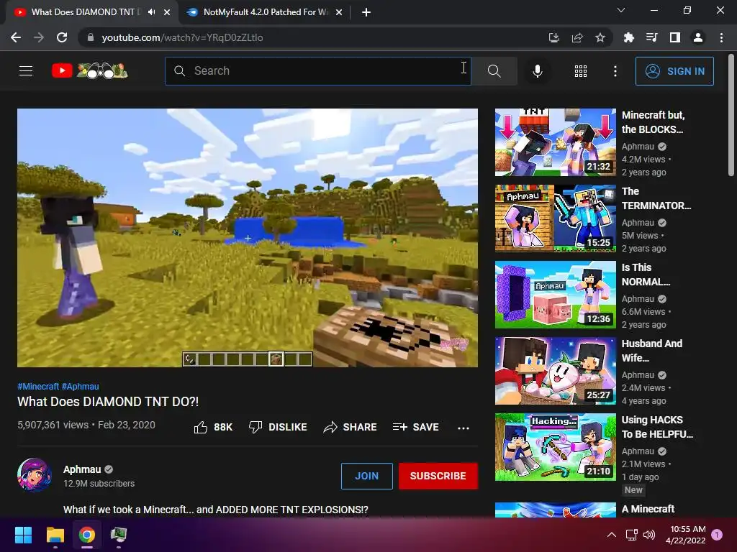Click the New badge on Using HACKS video
This screenshot has width=737, height=552.
[x=633, y=490]
